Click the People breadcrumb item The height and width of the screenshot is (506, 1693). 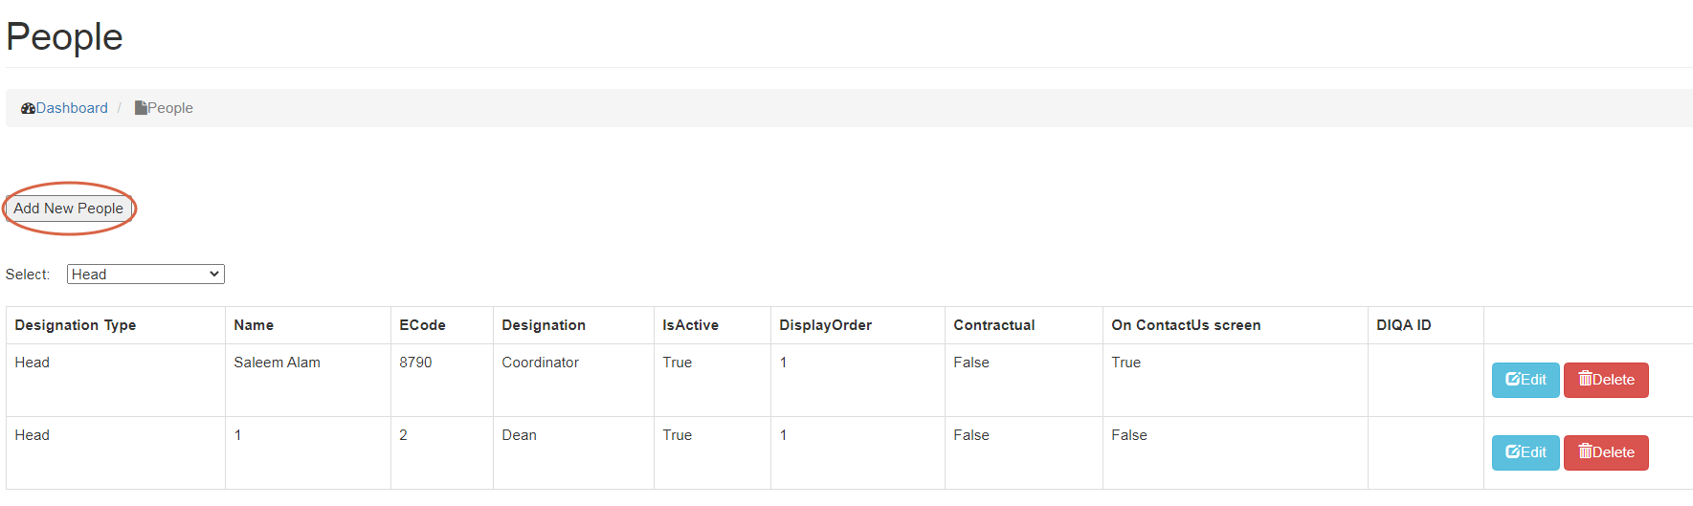[x=170, y=108]
